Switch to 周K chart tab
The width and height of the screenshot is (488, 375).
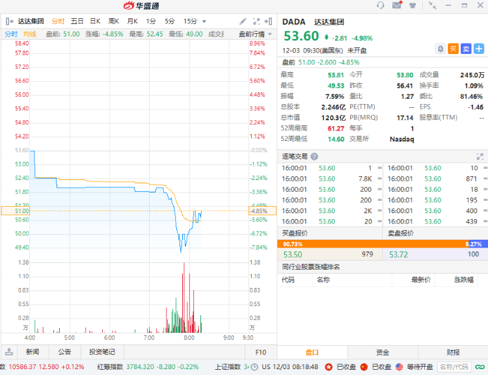[x=114, y=21]
